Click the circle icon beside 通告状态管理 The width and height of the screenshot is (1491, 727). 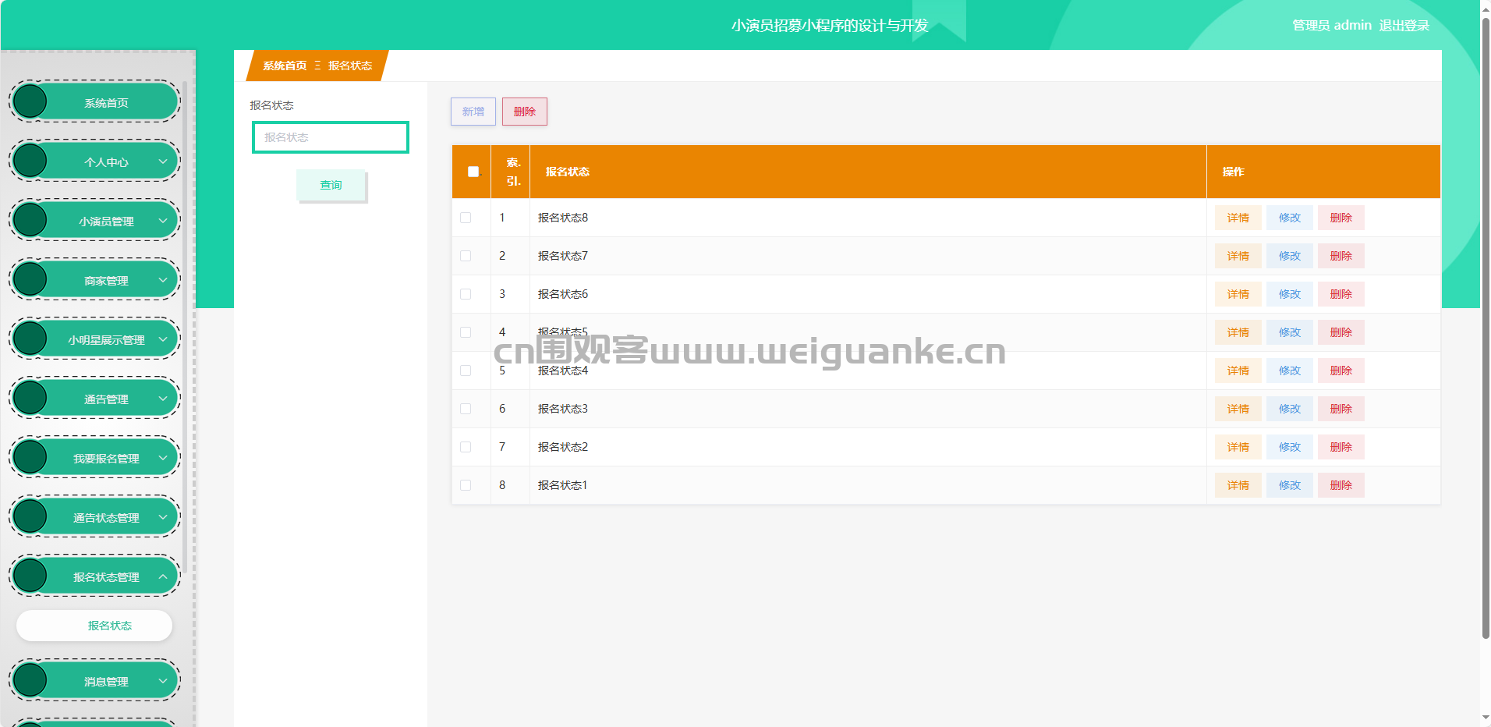click(30, 516)
